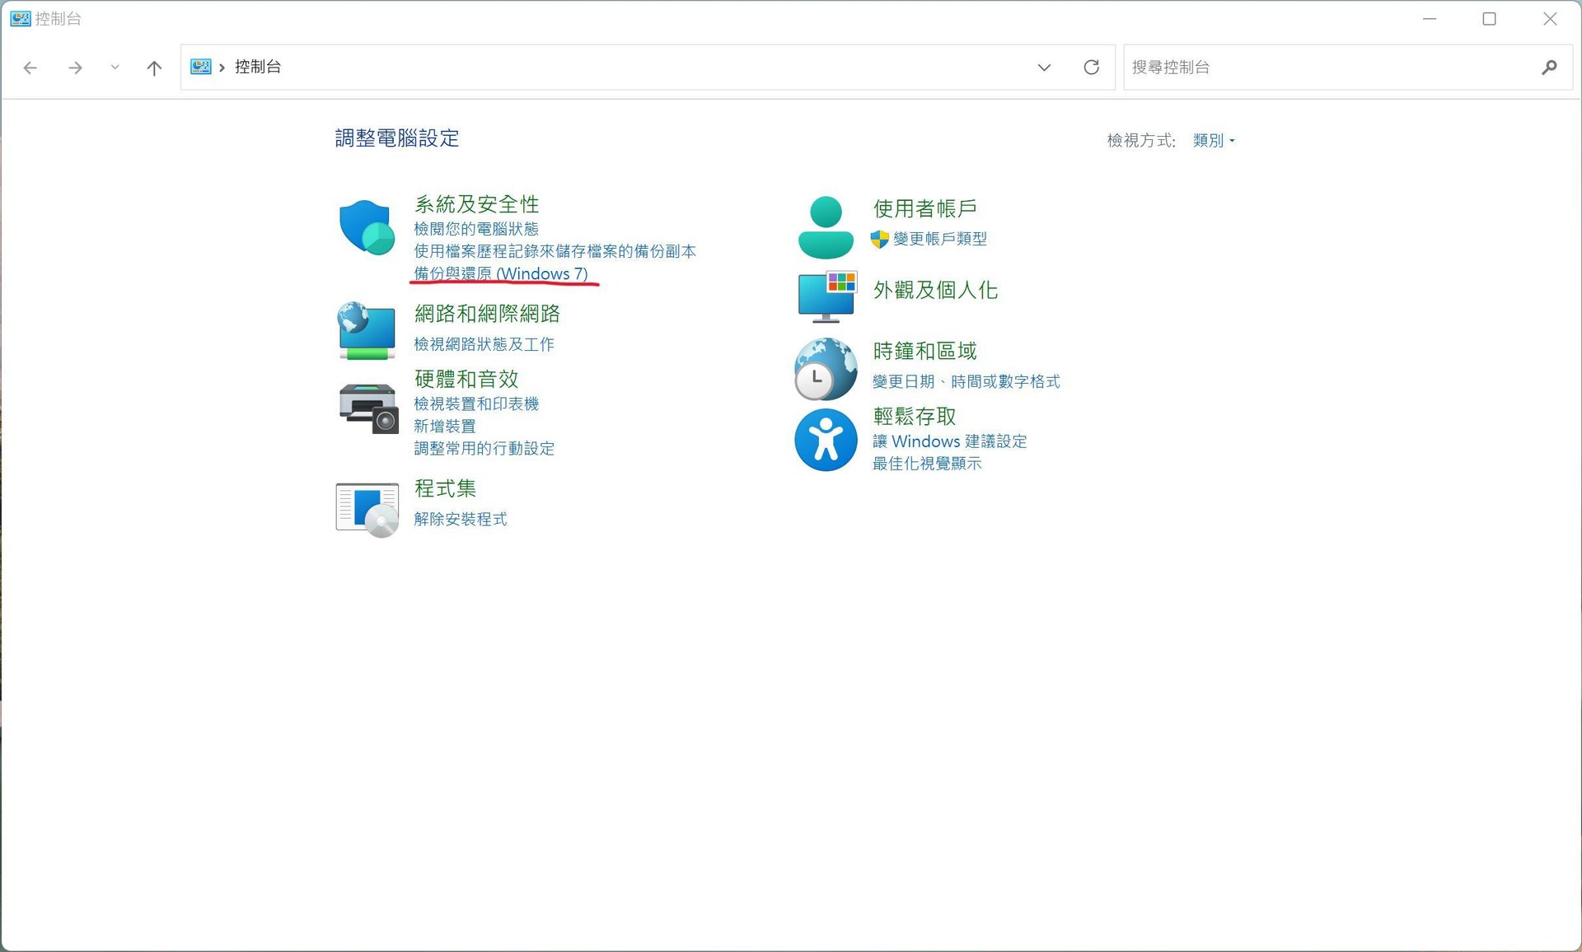Open the Clock and Region globe icon

pos(826,369)
